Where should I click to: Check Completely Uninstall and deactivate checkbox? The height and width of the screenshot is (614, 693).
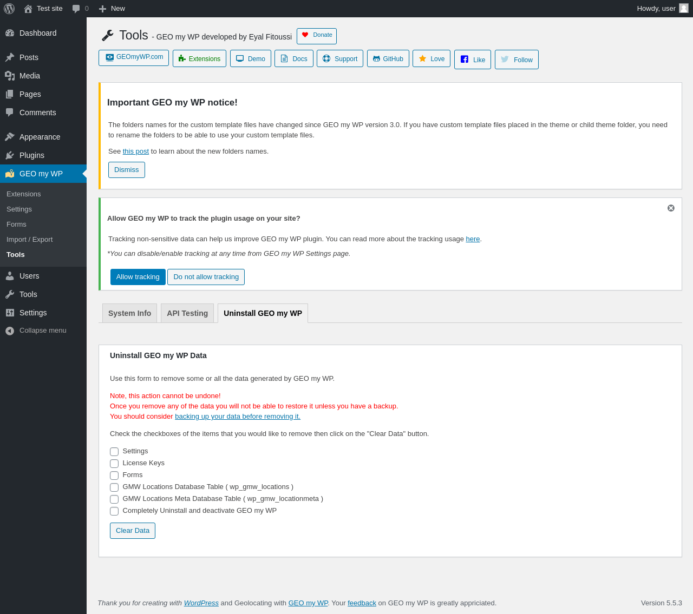(114, 511)
